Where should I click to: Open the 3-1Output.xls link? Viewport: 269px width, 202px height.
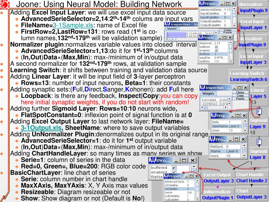click(x=41, y=128)
